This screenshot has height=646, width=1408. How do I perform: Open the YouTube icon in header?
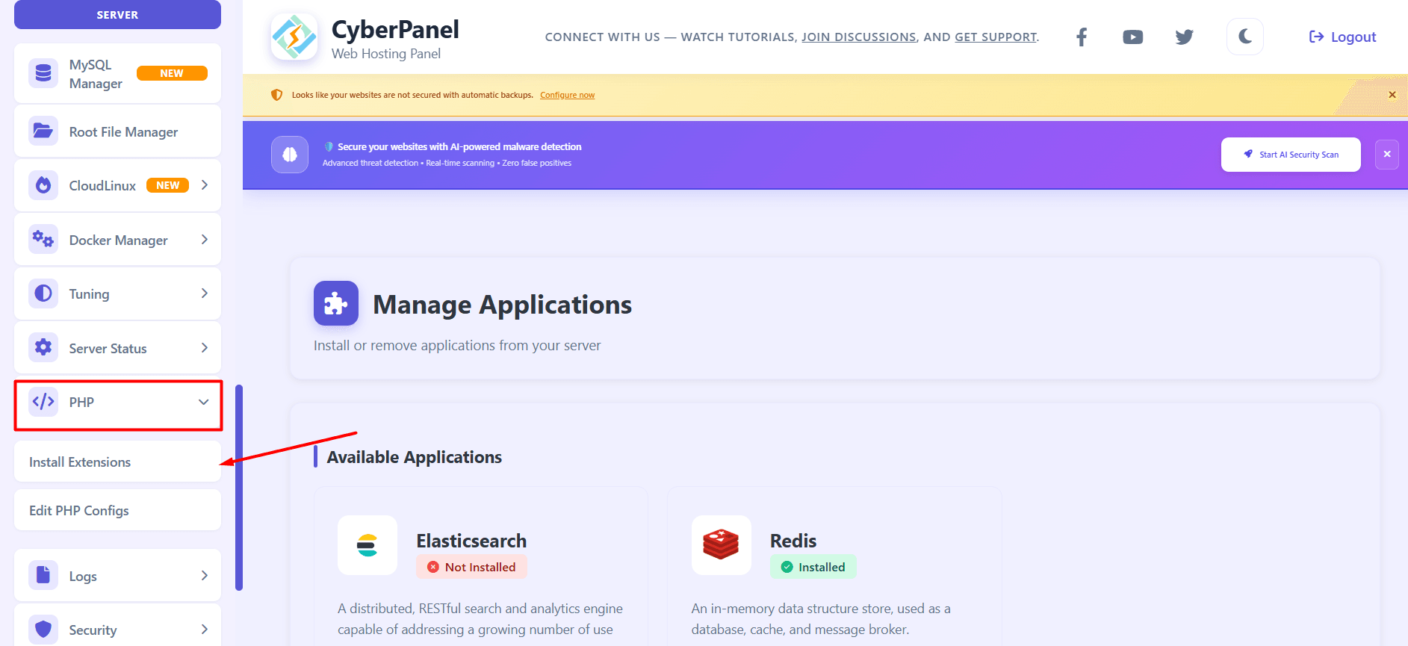coord(1132,37)
